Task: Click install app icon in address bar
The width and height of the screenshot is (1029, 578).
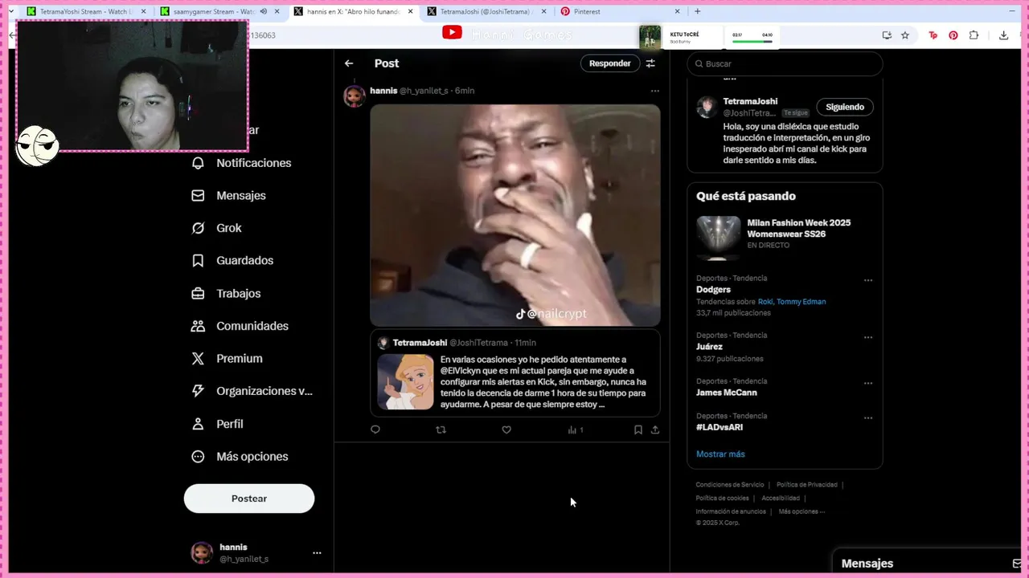Action: tap(887, 35)
